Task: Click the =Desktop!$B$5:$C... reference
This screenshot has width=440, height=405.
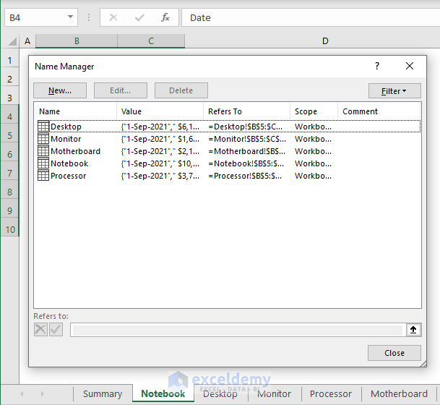Action: point(245,127)
